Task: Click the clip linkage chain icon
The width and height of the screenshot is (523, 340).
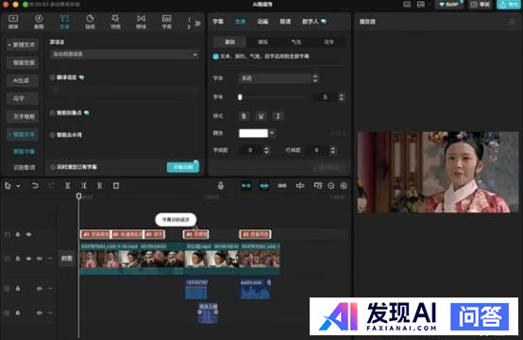Action: (x=282, y=185)
